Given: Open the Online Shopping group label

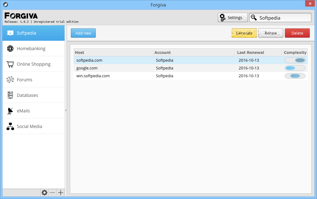Looking at the screenshot, I should pyautogui.click(x=34, y=64).
